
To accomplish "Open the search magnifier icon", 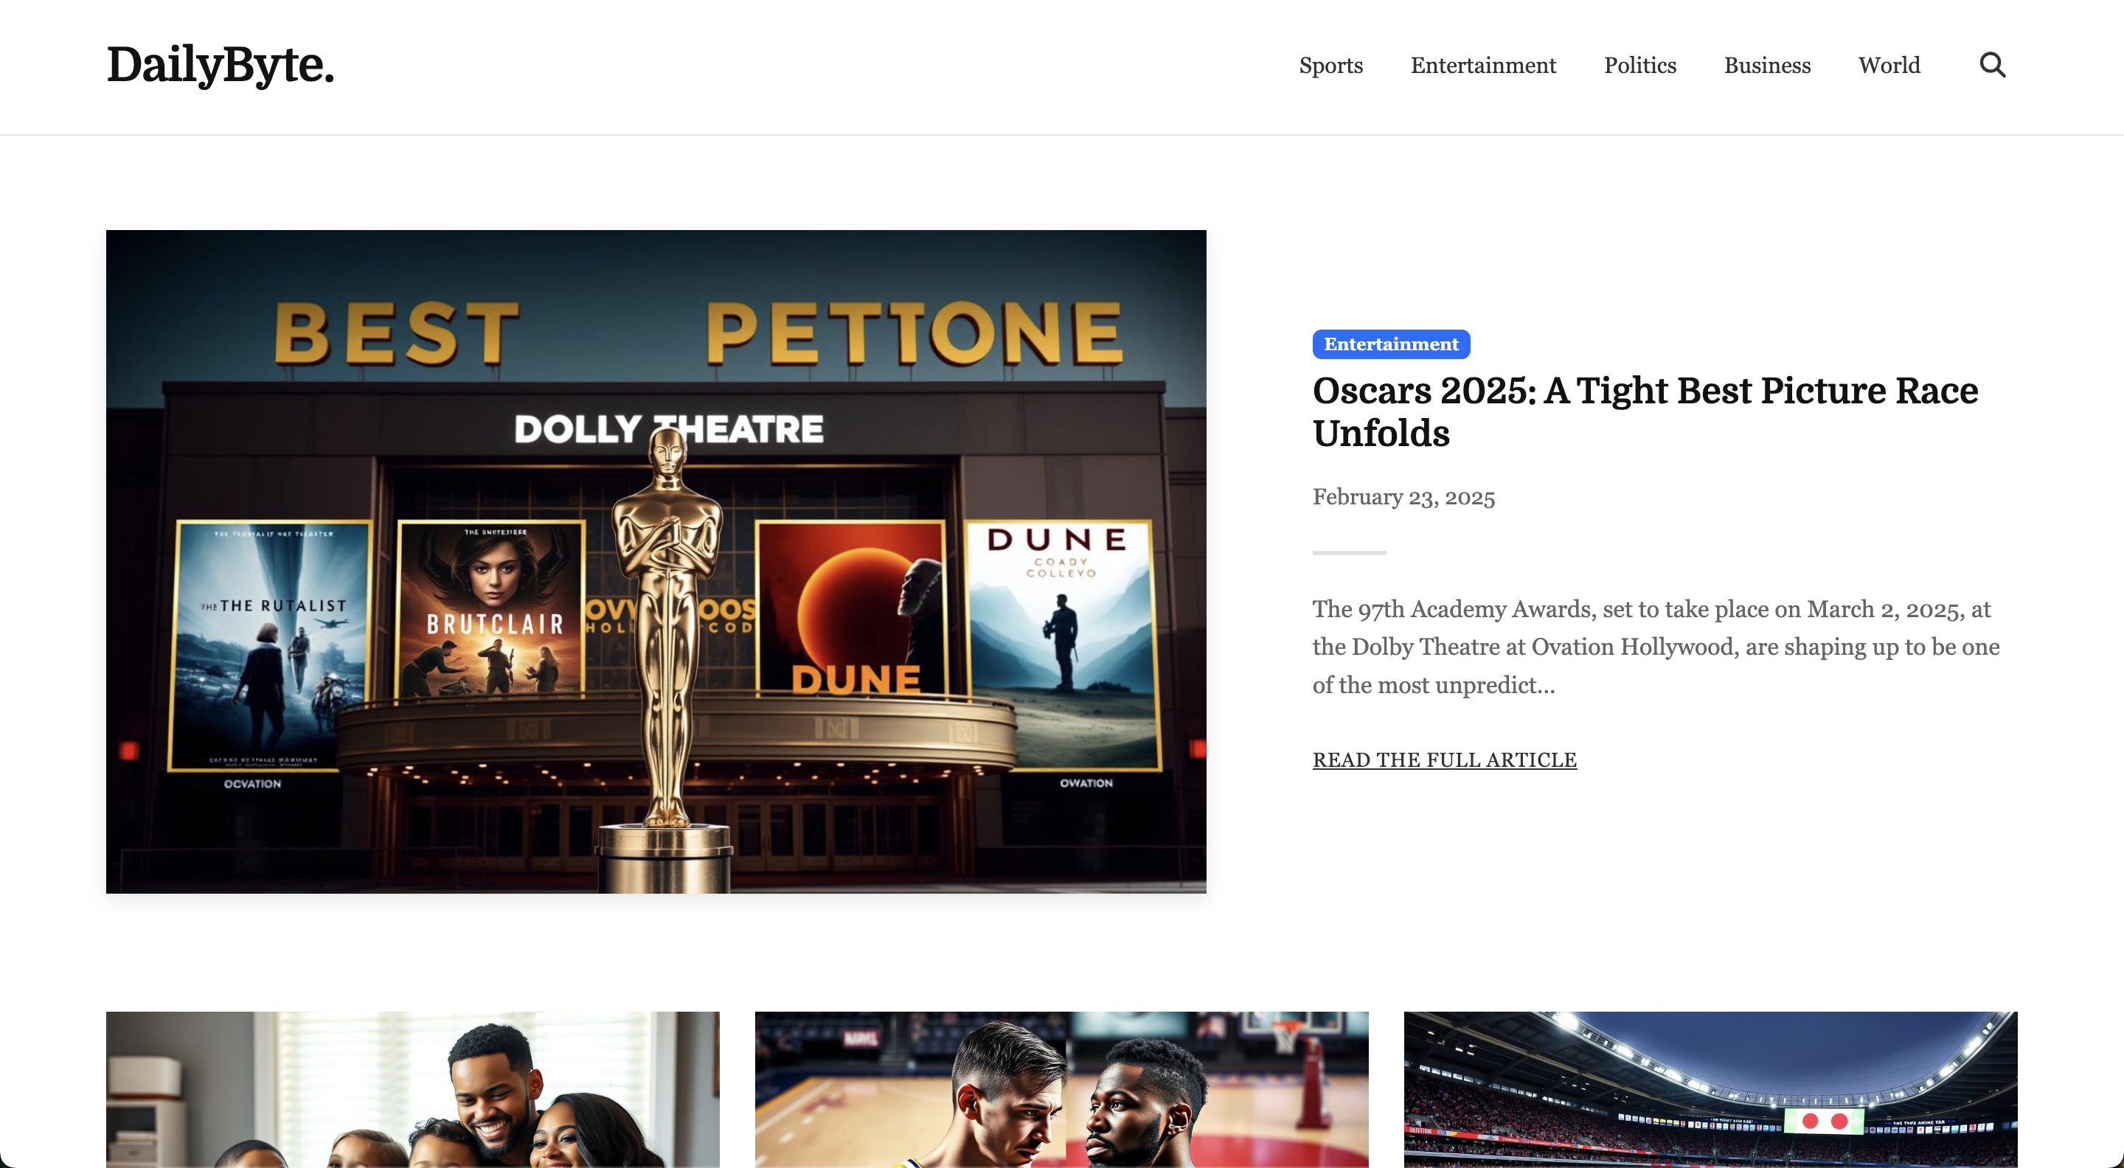I will pos(1992,64).
